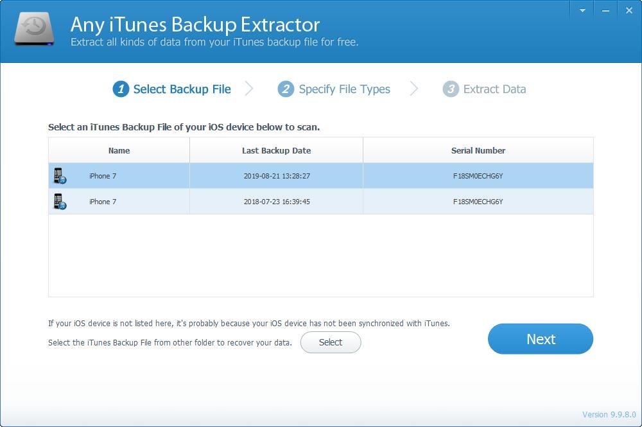The height and width of the screenshot is (427, 642).
Task: Click the Serial Number column header
Action: pos(478,150)
